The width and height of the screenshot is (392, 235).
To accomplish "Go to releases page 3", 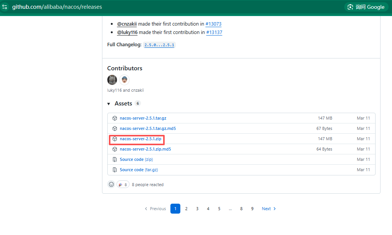I will pyautogui.click(x=197, y=209).
